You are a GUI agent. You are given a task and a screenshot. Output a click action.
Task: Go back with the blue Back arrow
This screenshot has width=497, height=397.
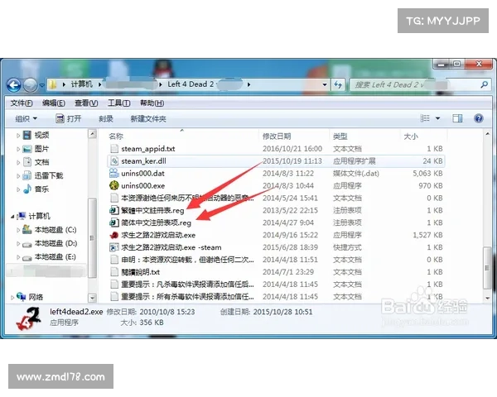(14, 85)
